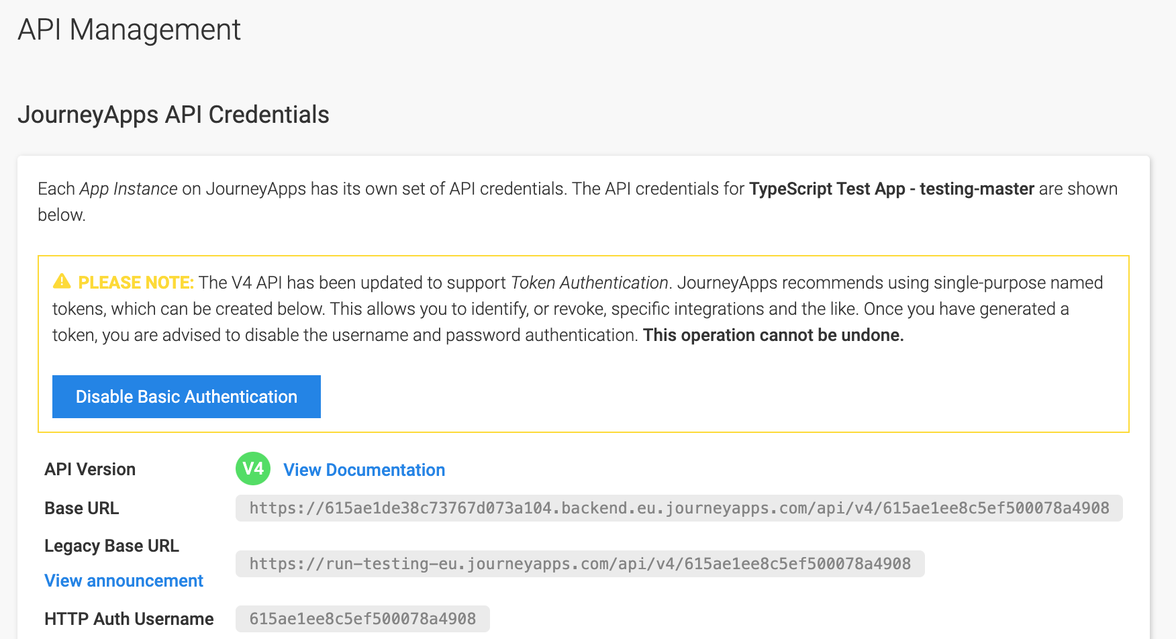Select the Base URL backend value field
Image resolution: width=1176 pixels, height=639 pixels.
click(679, 508)
